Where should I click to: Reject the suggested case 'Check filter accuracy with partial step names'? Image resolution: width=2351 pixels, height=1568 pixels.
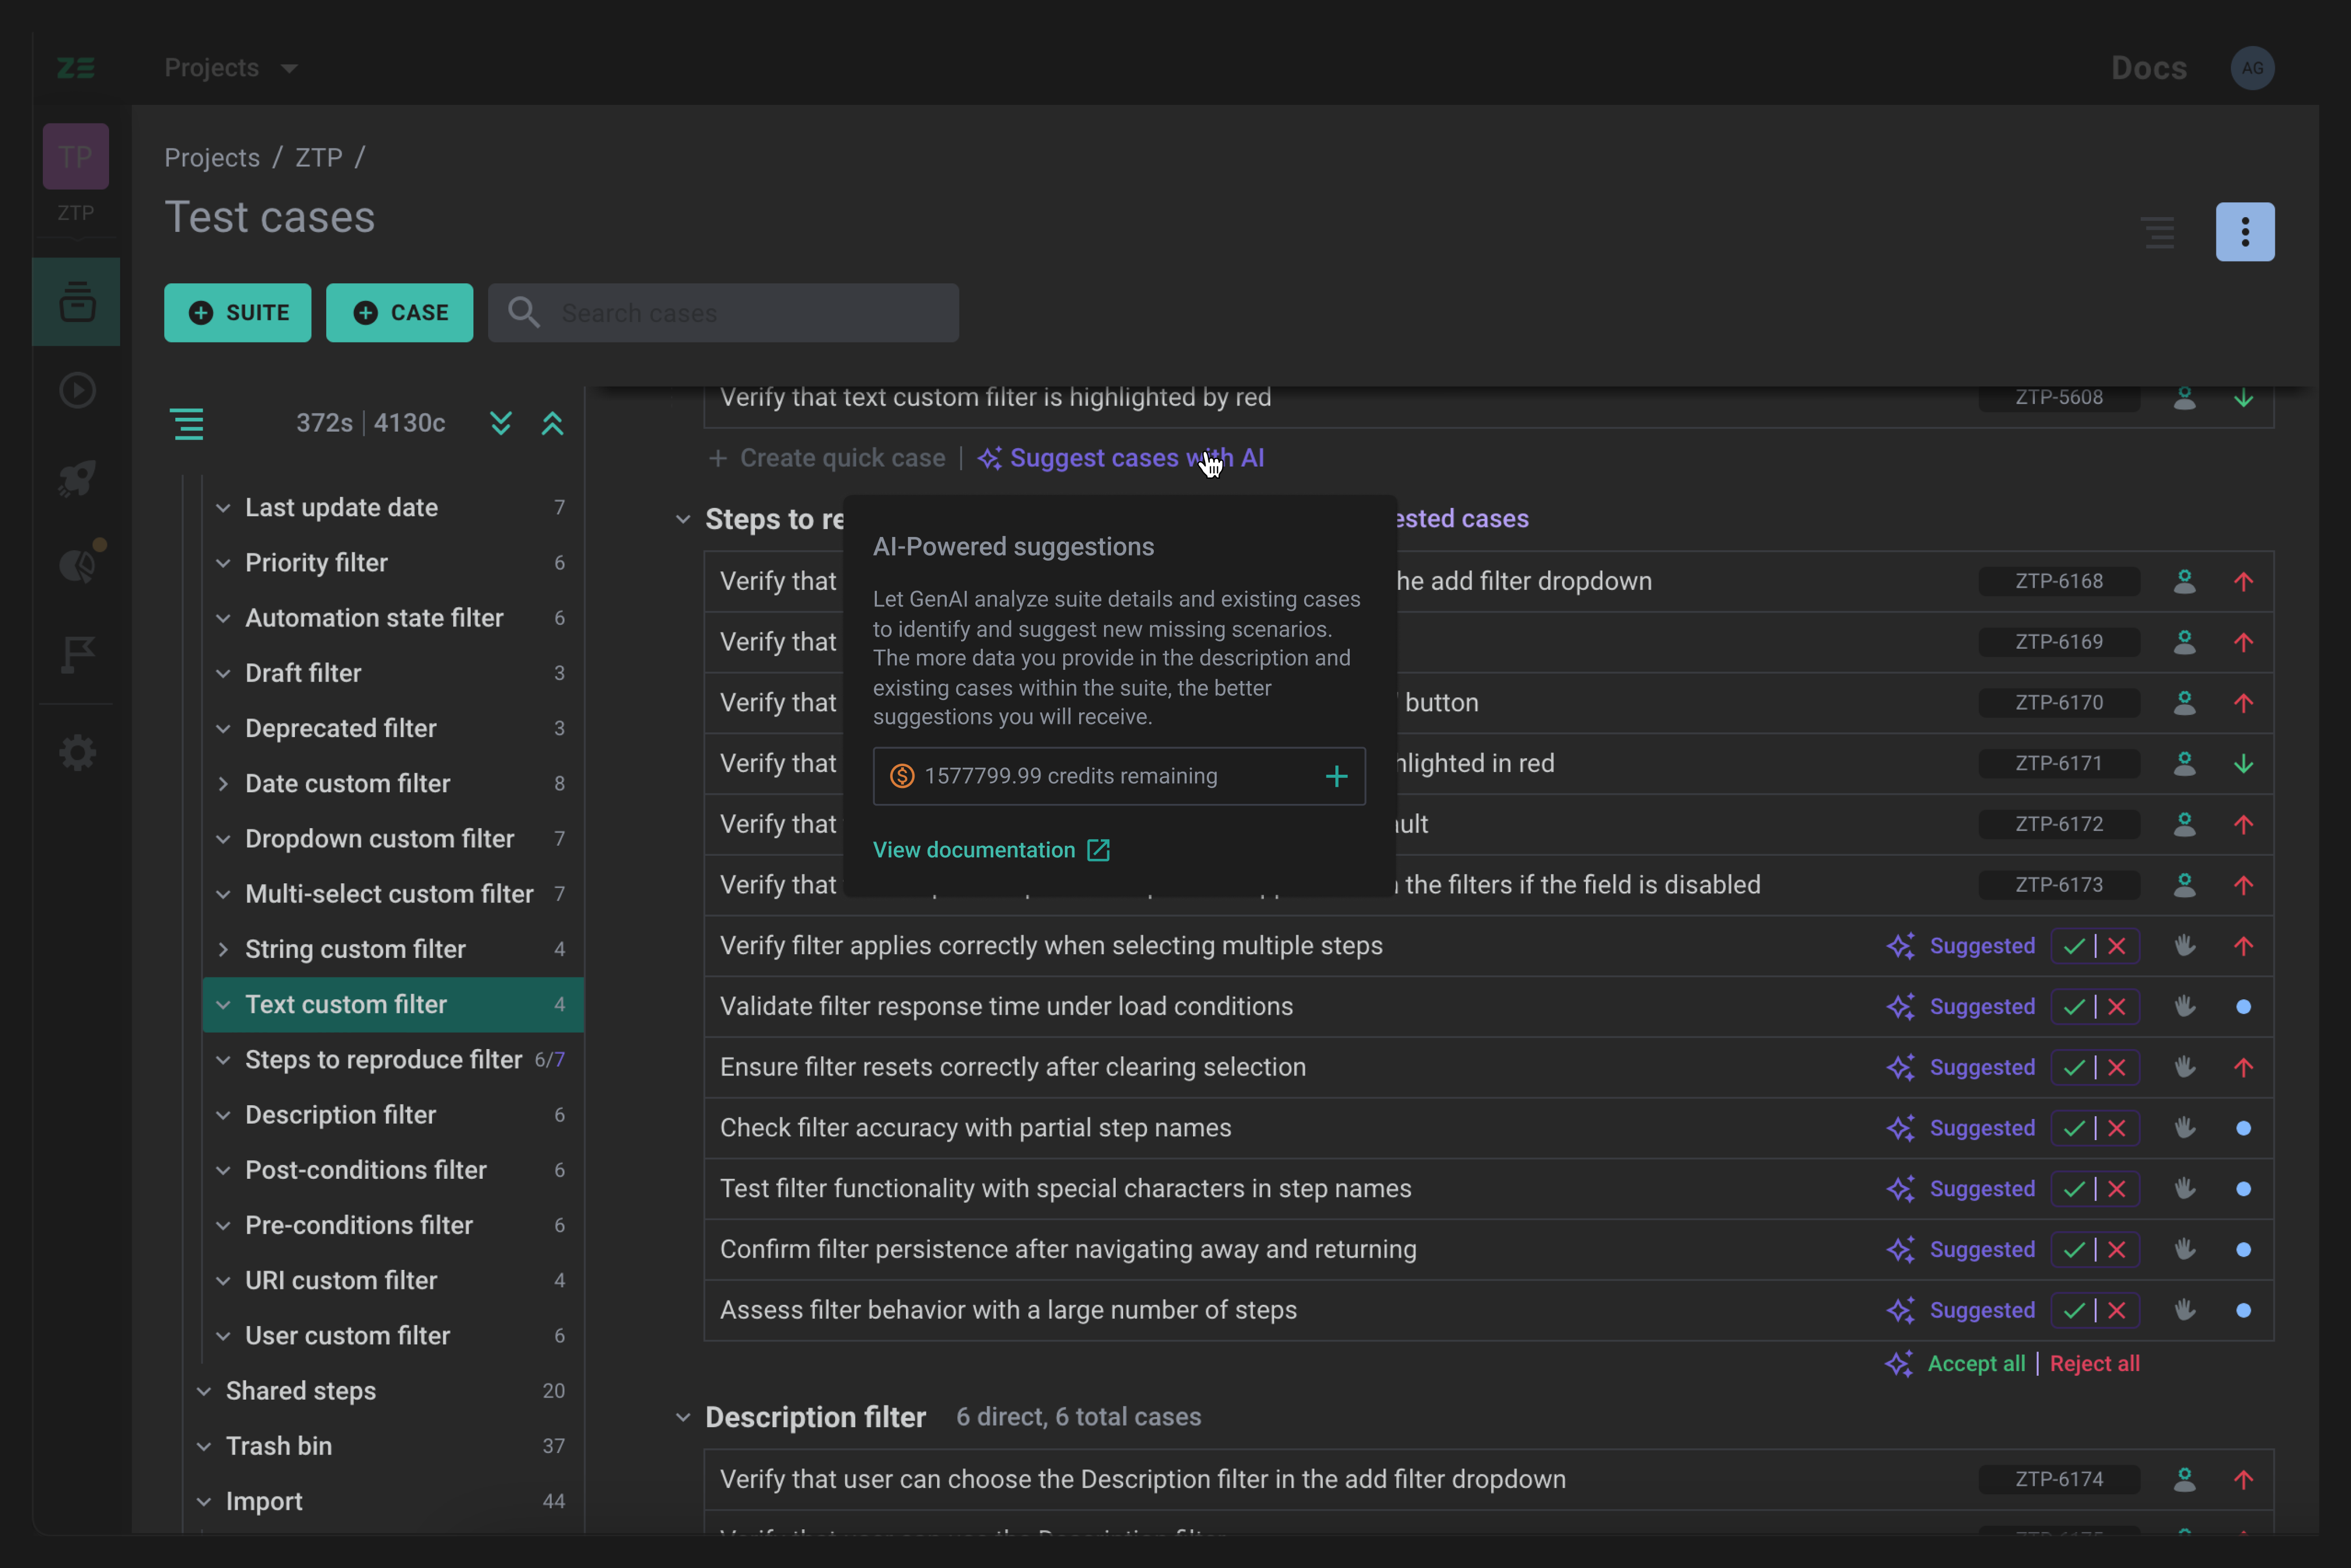pyautogui.click(x=2117, y=1128)
